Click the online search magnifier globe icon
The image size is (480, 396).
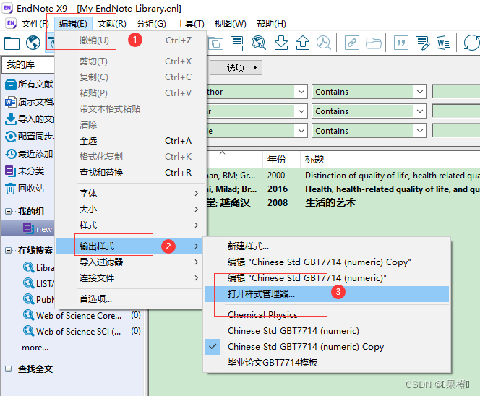coord(259,43)
